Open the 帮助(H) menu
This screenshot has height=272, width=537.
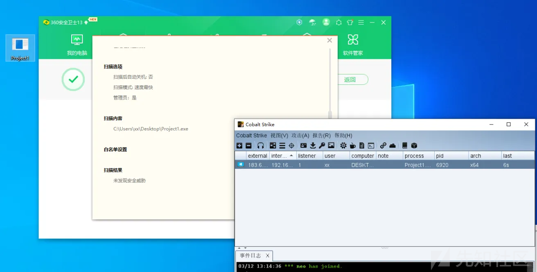pos(343,135)
